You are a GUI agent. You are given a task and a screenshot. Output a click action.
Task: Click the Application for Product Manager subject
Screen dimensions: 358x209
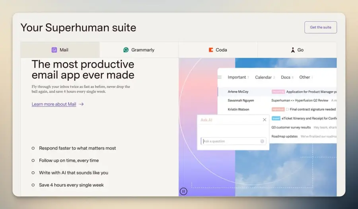(x=311, y=92)
